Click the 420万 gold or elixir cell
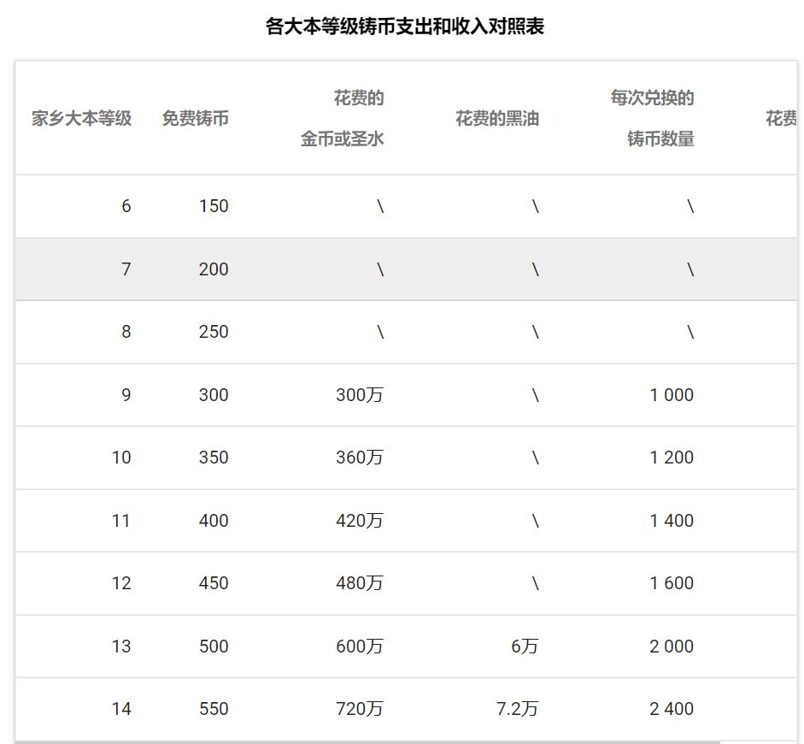The image size is (804, 744). [x=359, y=521]
